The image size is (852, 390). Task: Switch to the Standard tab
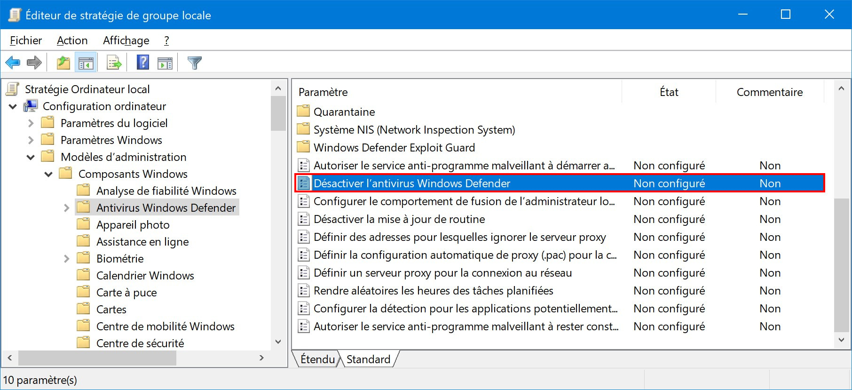(x=369, y=359)
